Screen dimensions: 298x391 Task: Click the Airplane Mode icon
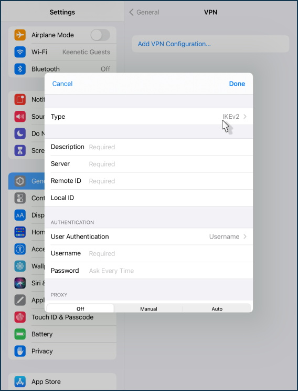[x=20, y=35]
